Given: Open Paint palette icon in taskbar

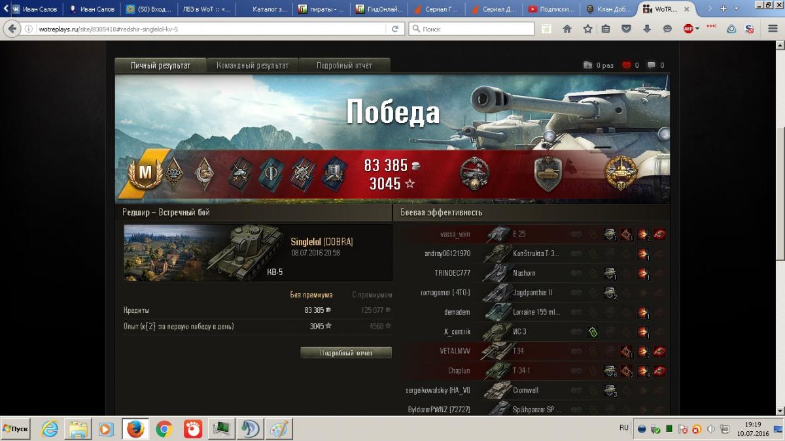Looking at the screenshot, I should pyautogui.click(x=278, y=429).
